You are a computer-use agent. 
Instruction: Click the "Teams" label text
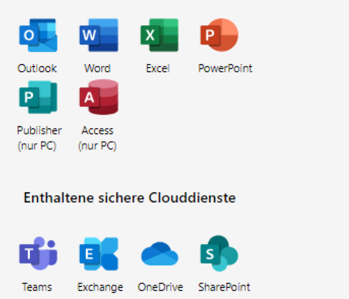tap(37, 287)
